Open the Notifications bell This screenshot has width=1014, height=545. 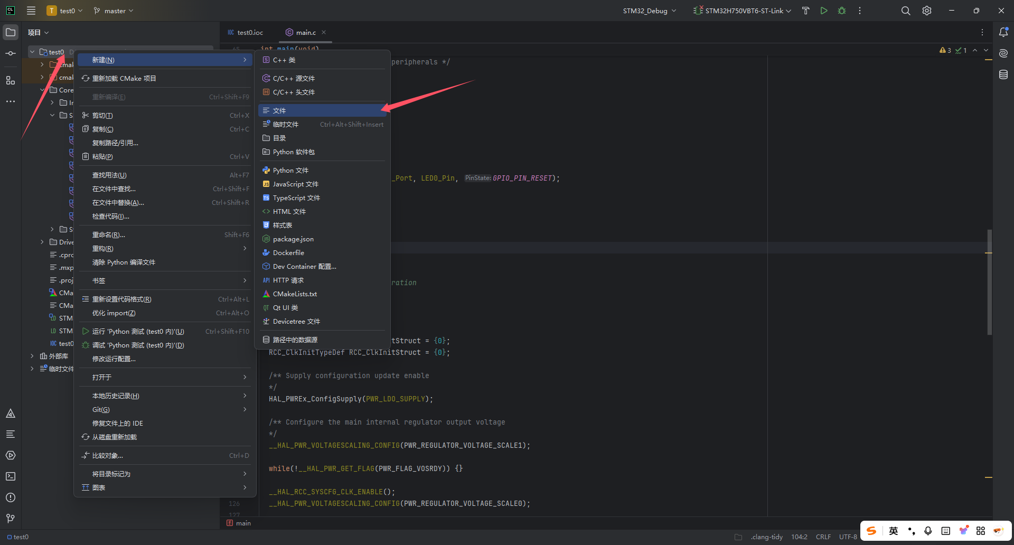click(1003, 32)
